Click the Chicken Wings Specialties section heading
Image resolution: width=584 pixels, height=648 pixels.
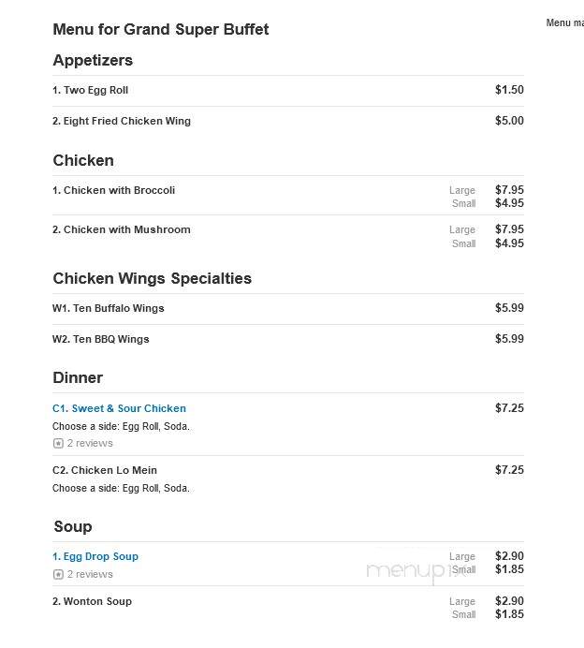click(152, 278)
